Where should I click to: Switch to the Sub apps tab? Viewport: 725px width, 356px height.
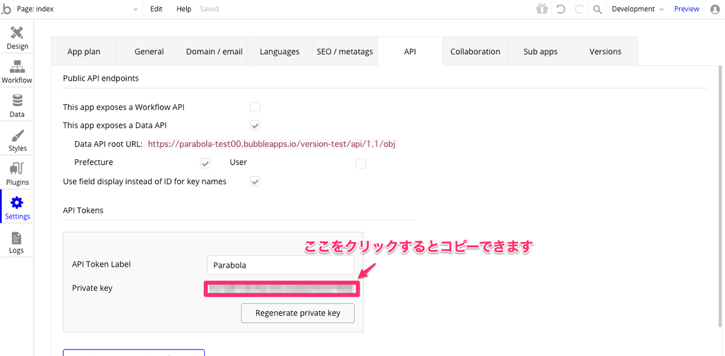pos(541,52)
